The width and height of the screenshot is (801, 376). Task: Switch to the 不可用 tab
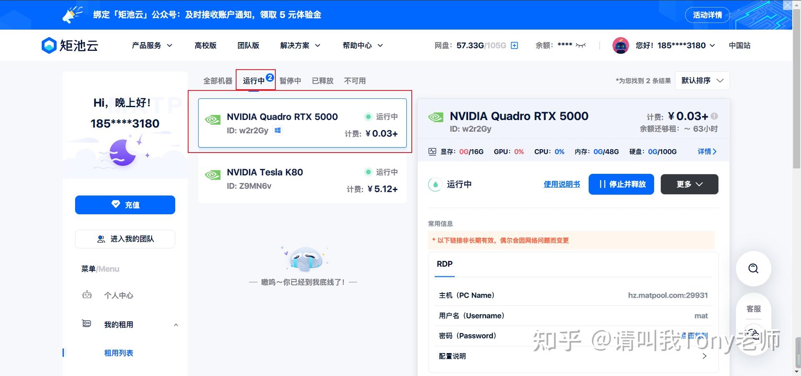pos(355,81)
